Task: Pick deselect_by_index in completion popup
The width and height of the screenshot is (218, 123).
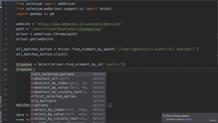Action: tap(68, 83)
